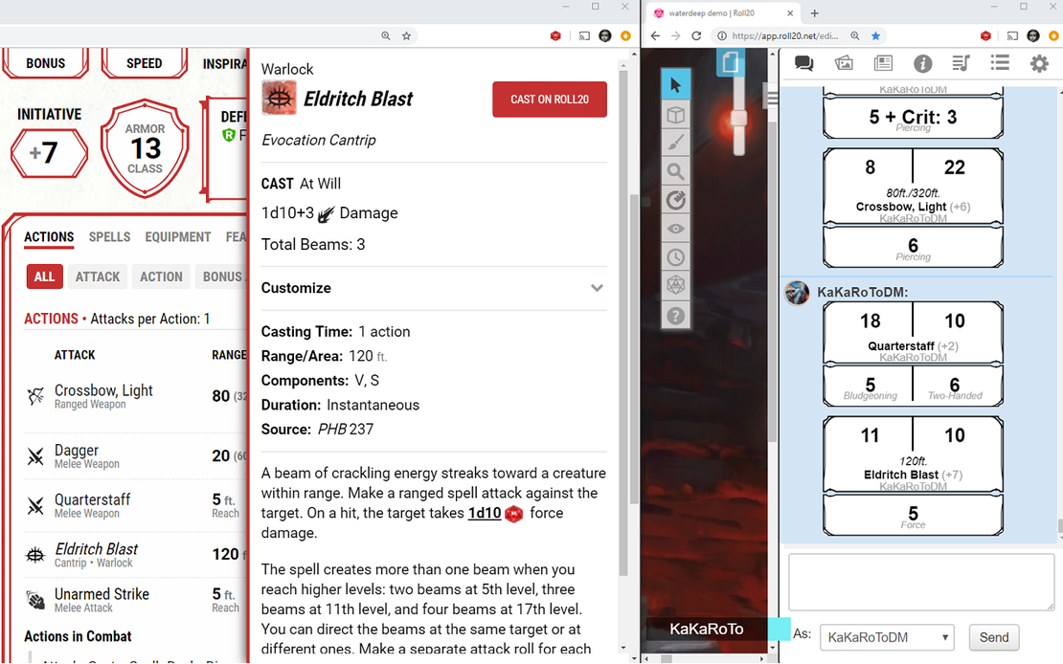Switch to the SPELLS tab

pos(109,237)
